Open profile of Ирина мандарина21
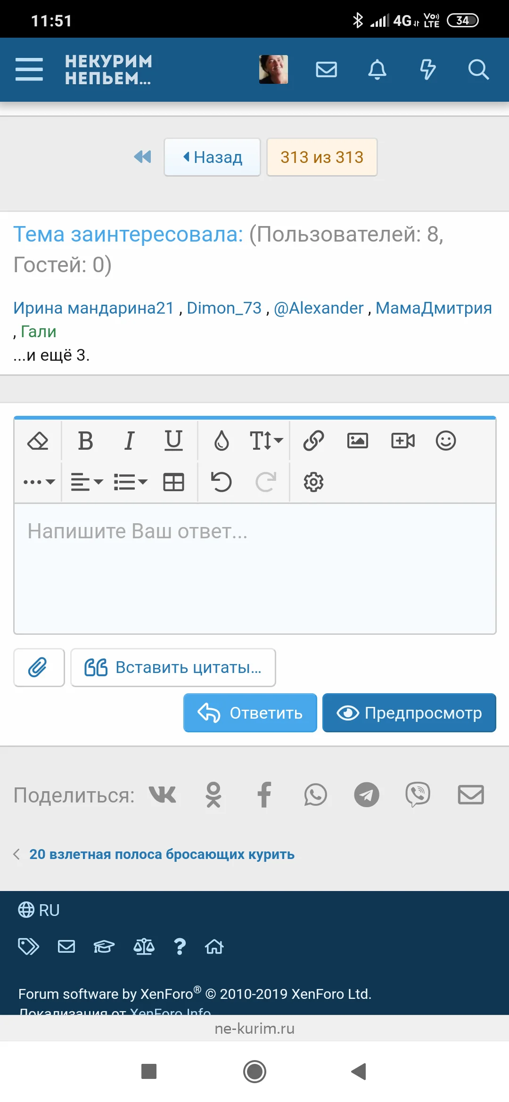This screenshot has width=509, height=1102. [x=93, y=308]
